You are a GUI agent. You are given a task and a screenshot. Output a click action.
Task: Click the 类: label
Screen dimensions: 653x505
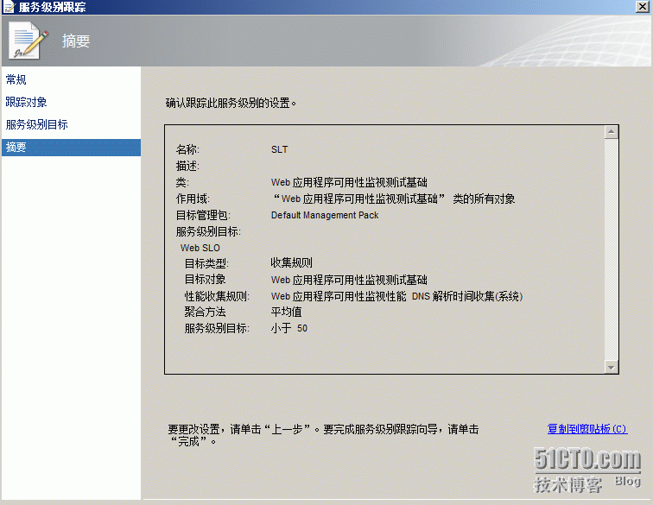point(182,182)
